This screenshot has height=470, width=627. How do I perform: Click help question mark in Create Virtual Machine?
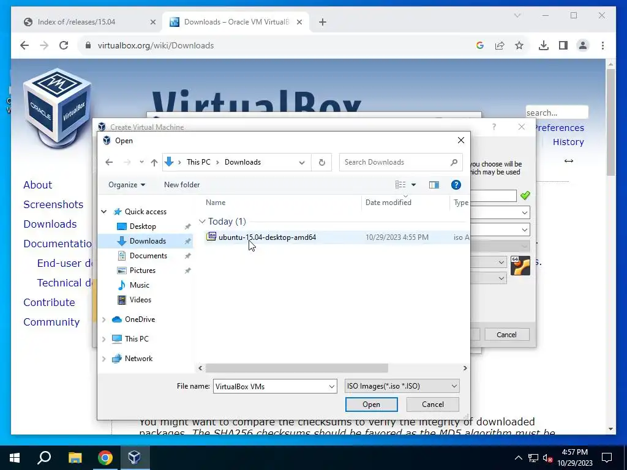pyautogui.click(x=494, y=127)
